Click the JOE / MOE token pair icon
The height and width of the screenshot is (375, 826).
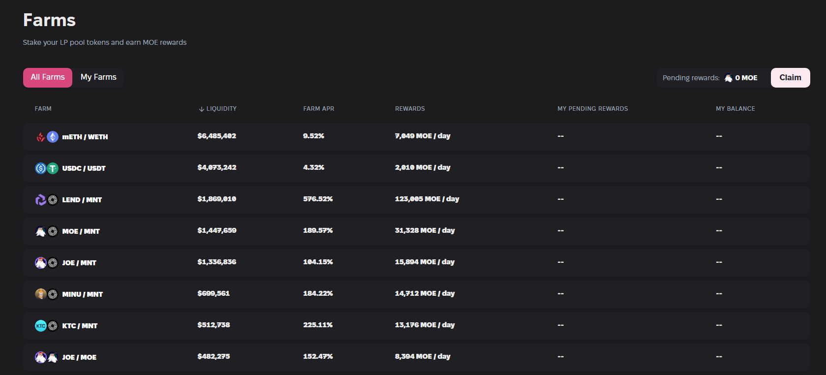tap(47, 357)
